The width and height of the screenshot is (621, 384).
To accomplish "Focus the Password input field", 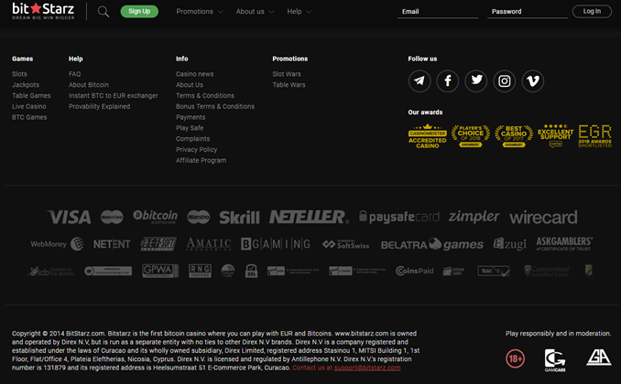I will [528, 12].
